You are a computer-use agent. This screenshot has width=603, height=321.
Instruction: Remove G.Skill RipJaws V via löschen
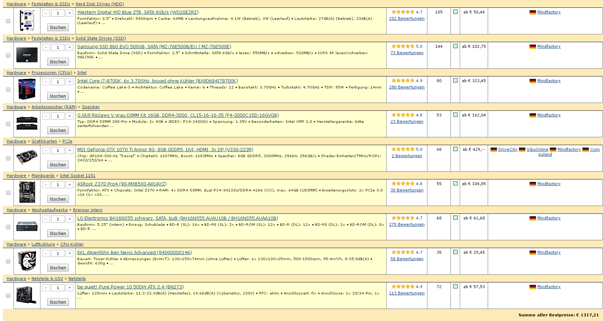[x=58, y=130]
